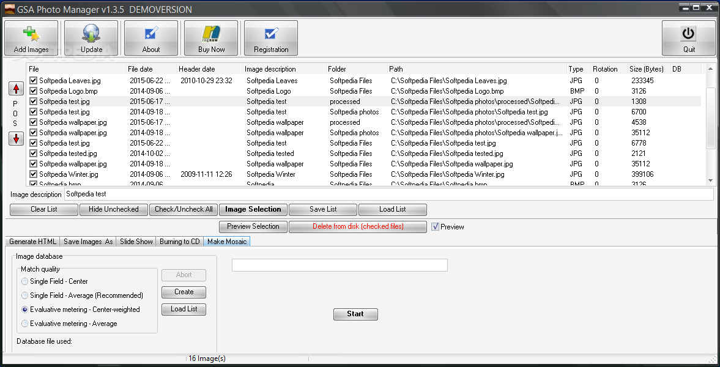This screenshot has height=367, width=720.
Task: Click the Buy Now regnow icon
Action: tap(211, 38)
